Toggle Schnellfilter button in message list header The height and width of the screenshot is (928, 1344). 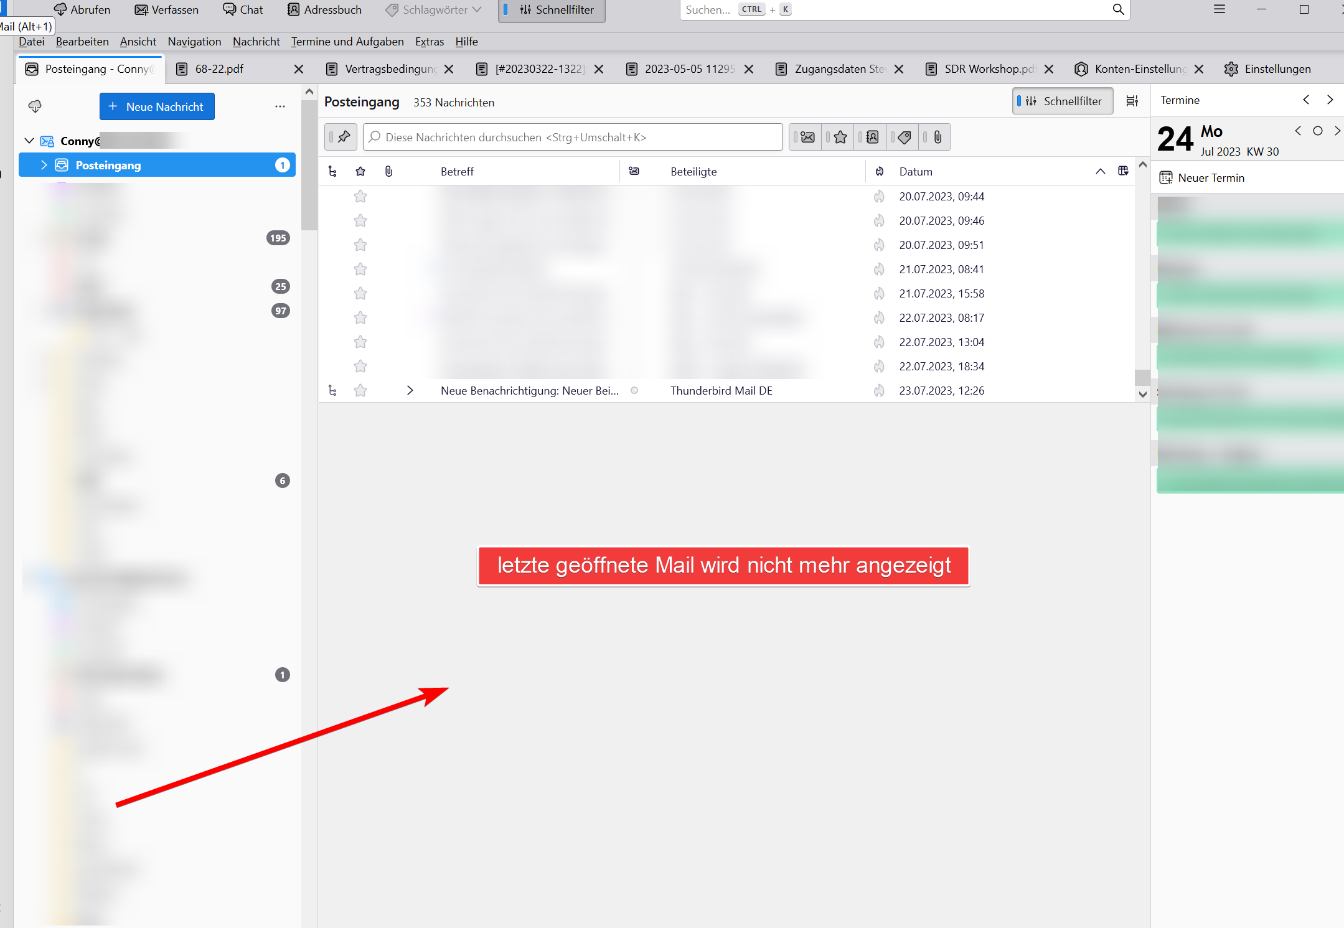point(1062,101)
